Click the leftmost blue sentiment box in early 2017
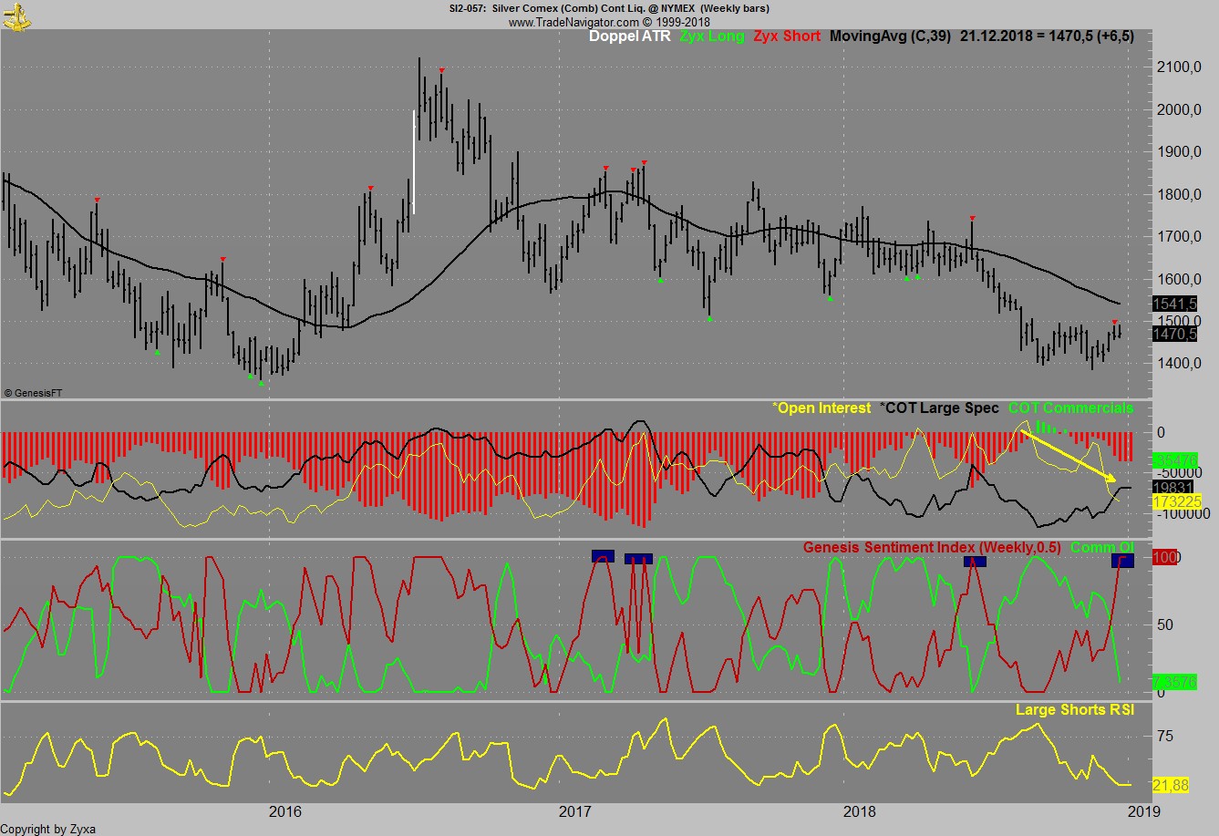Viewport: 1219px width, 836px height. coord(603,555)
